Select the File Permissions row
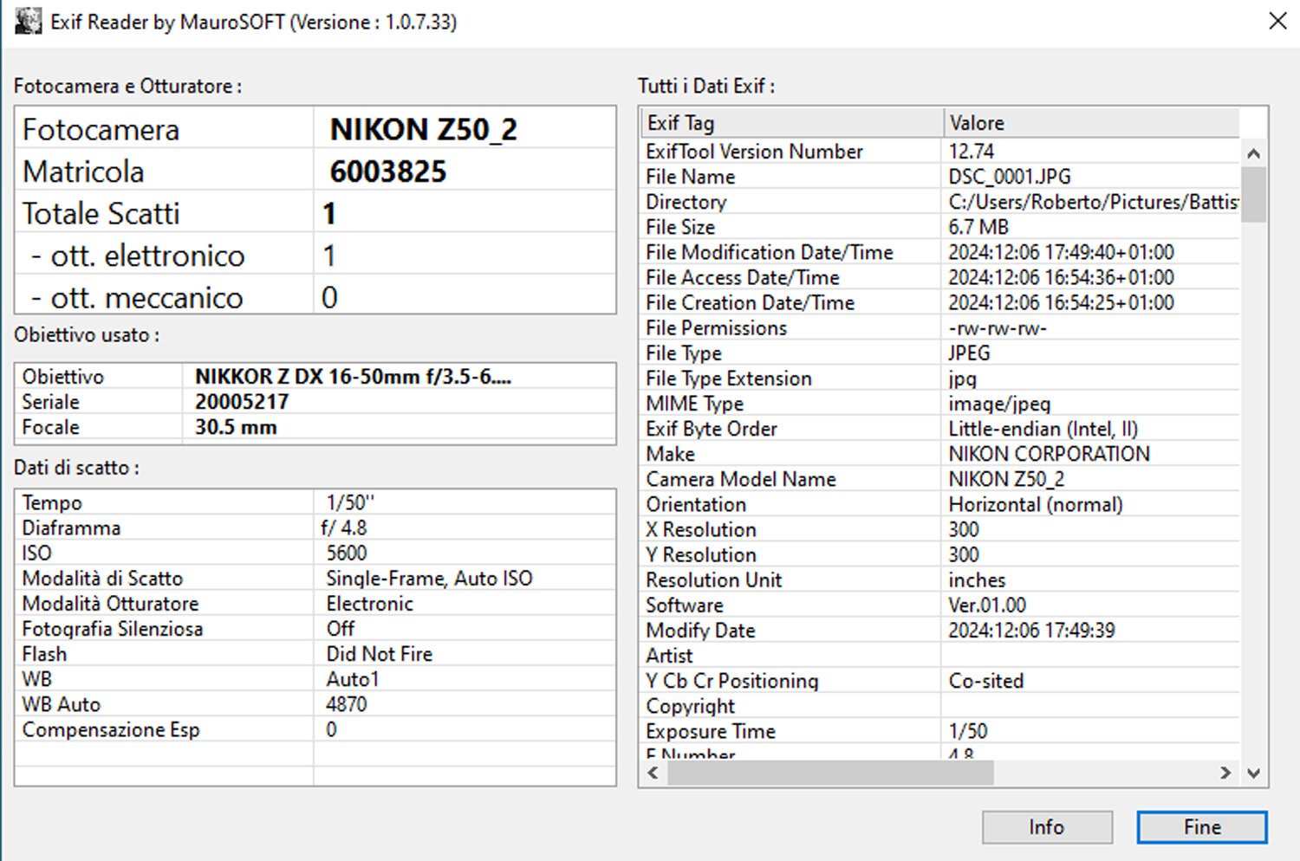Image resolution: width=1300 pixels, height=861 pixels. click(x=940, y=327)
